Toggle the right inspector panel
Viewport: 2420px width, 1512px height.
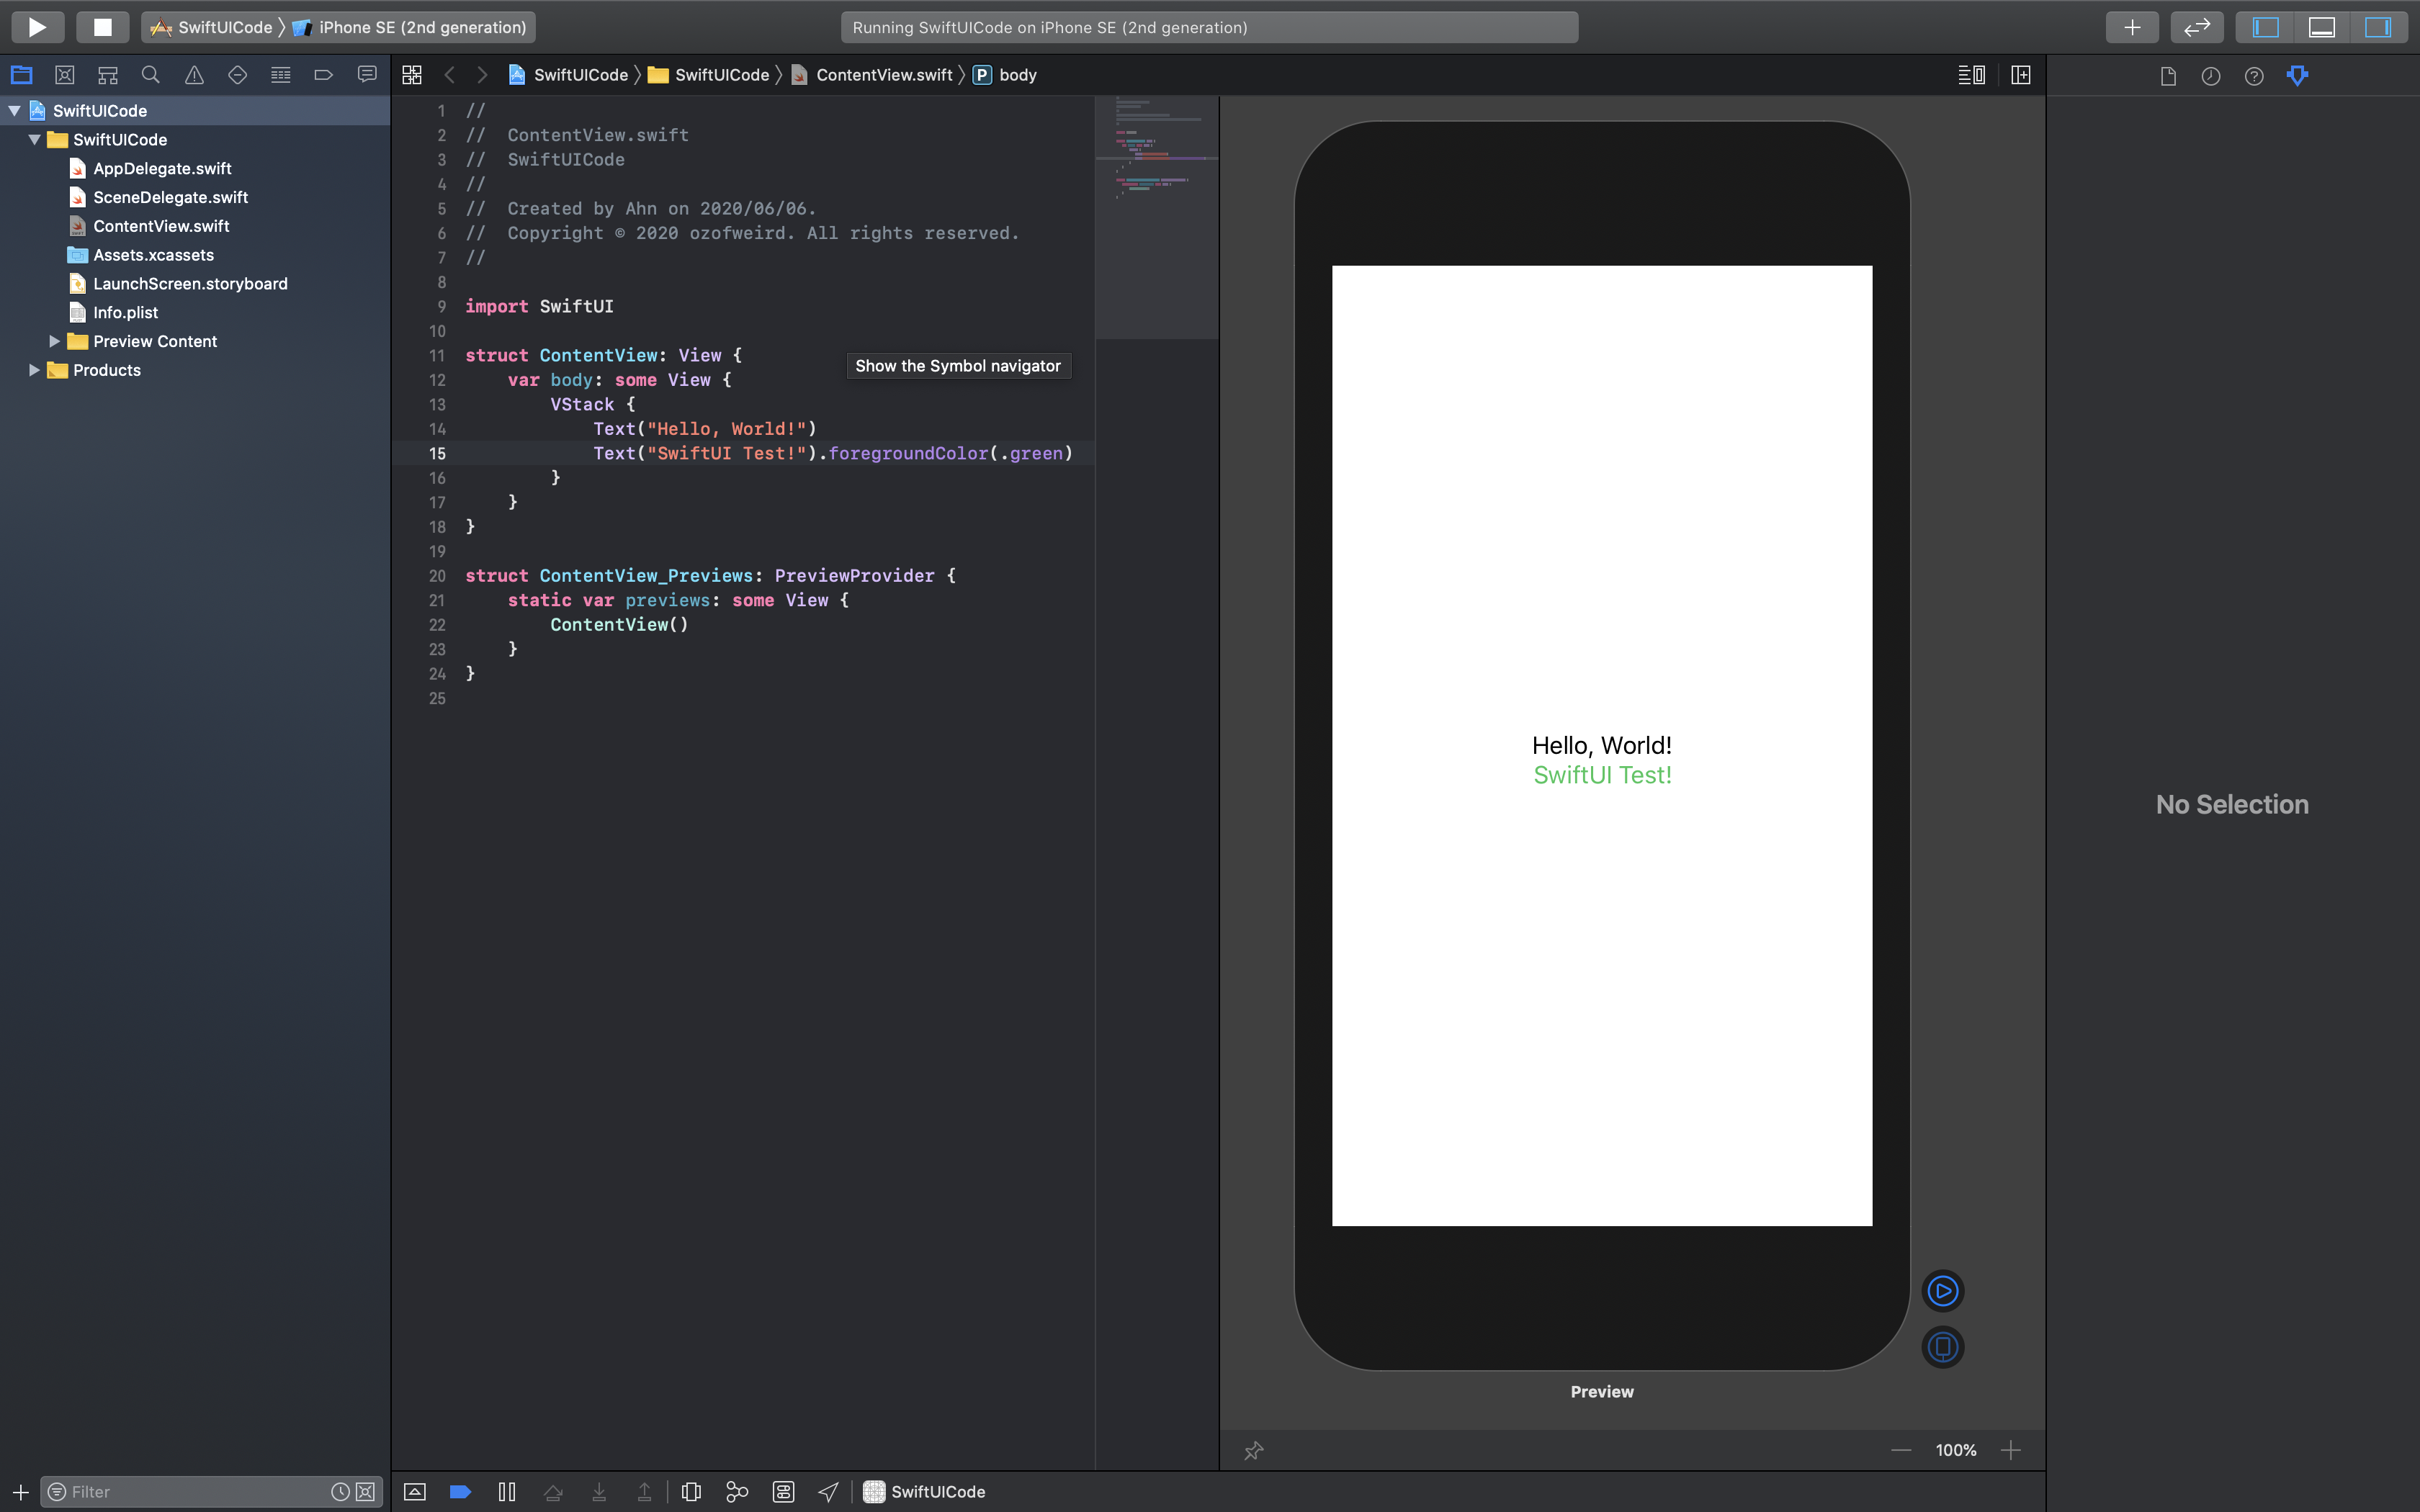(2377, 27)
